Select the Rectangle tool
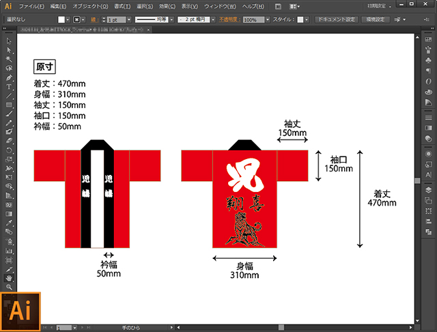 coord(9,105)
